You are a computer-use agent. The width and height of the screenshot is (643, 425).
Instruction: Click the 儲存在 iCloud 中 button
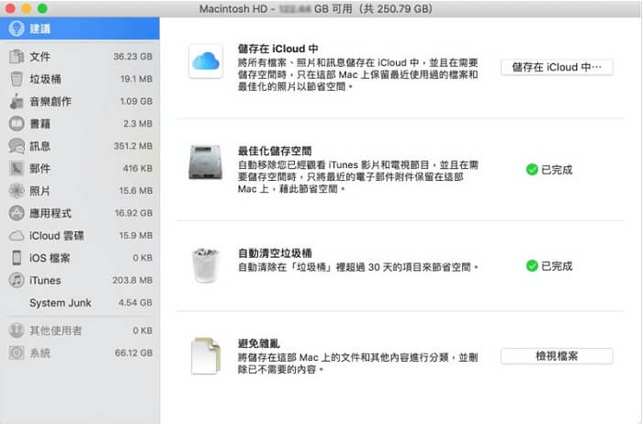(x=557, y=67)
